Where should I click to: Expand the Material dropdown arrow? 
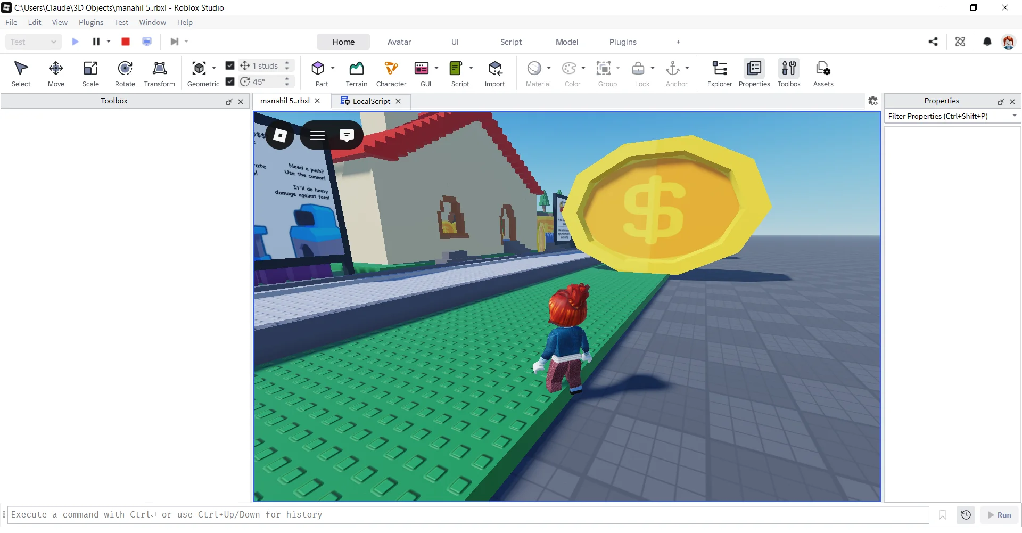point(549,68)
